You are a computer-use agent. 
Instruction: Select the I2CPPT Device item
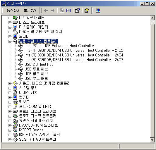[x=31, y=130]
